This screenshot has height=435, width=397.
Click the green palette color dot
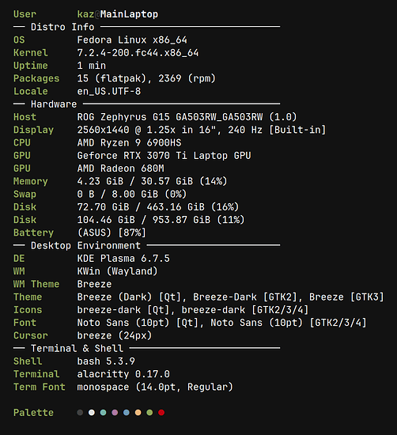149,413
